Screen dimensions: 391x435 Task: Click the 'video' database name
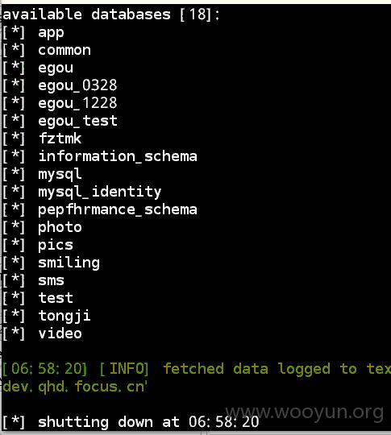click(x=60, y=333)
